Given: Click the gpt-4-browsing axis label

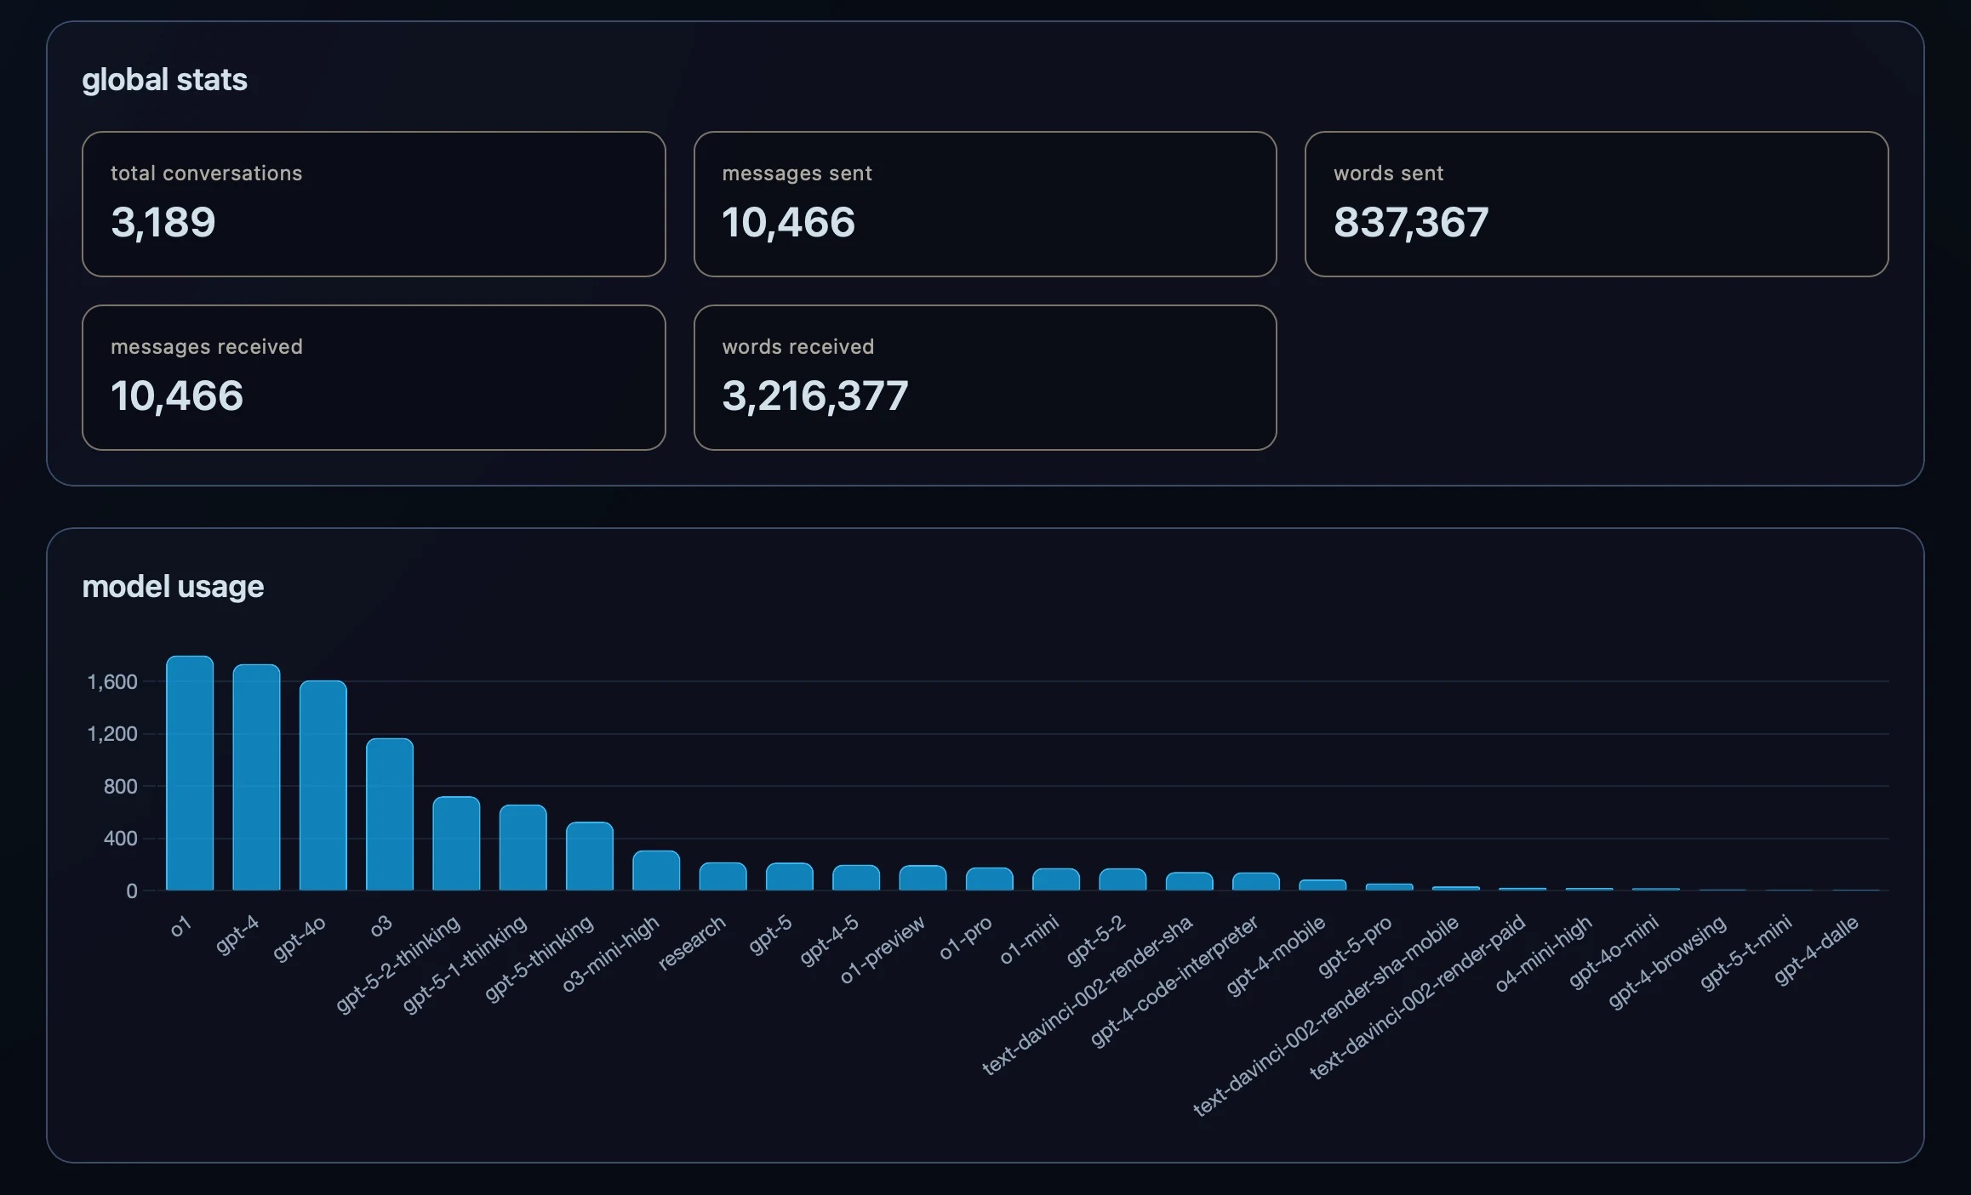Looking at the screenshot, I should (1667, 962).
